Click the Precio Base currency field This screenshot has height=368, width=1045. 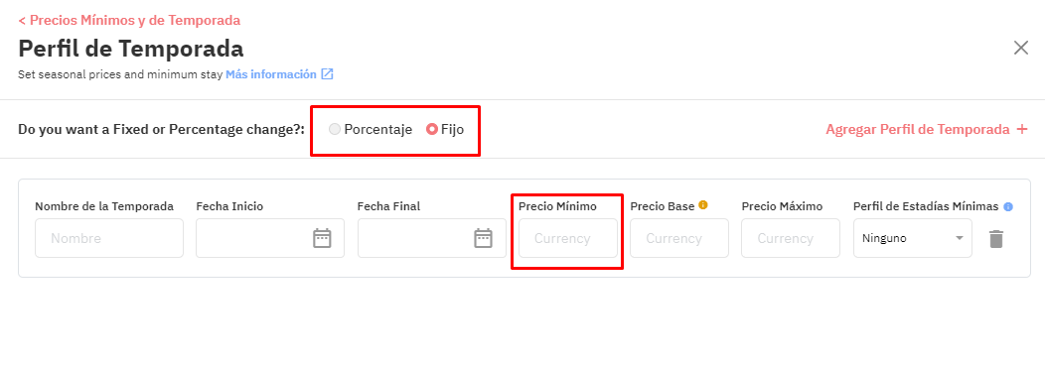[x=679, y=238]
